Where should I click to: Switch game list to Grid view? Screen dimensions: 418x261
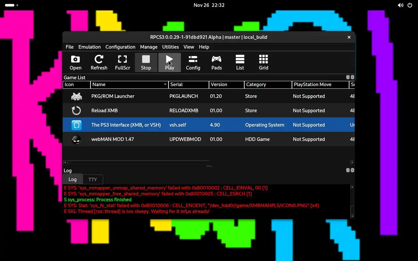pos(264,62)
